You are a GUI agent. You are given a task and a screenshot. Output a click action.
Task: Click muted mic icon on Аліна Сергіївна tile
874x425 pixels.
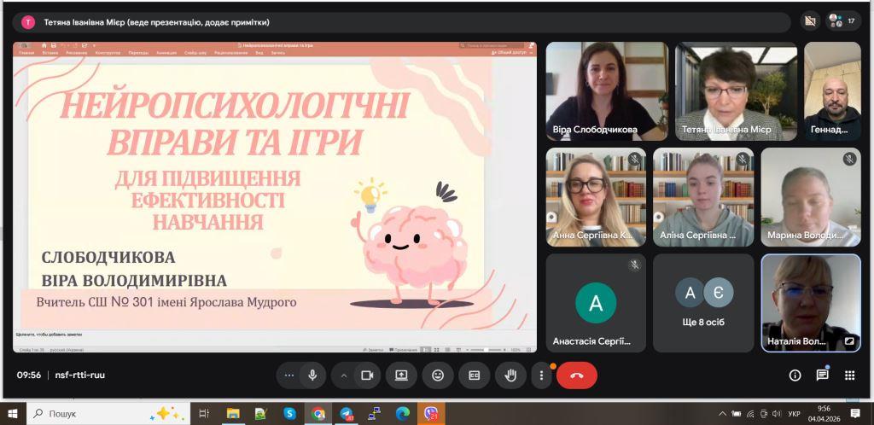742,160
